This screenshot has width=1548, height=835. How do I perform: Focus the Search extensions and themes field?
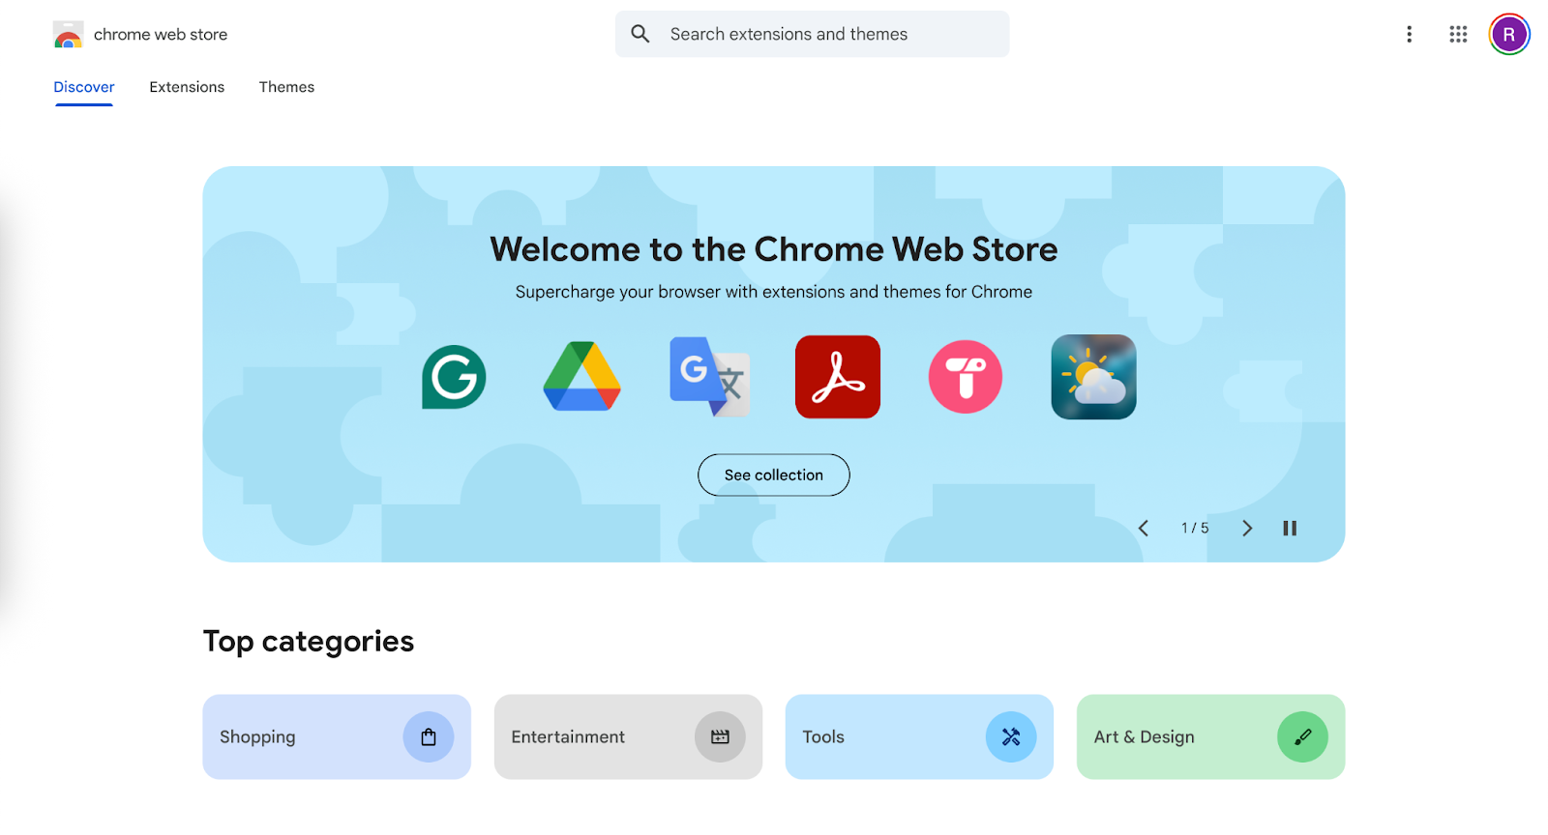point(813,34)
